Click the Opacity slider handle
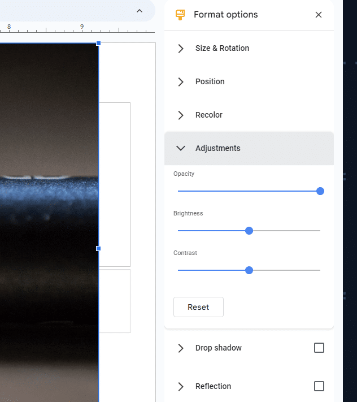The image size is (357, 402). [x=320, y=191]
